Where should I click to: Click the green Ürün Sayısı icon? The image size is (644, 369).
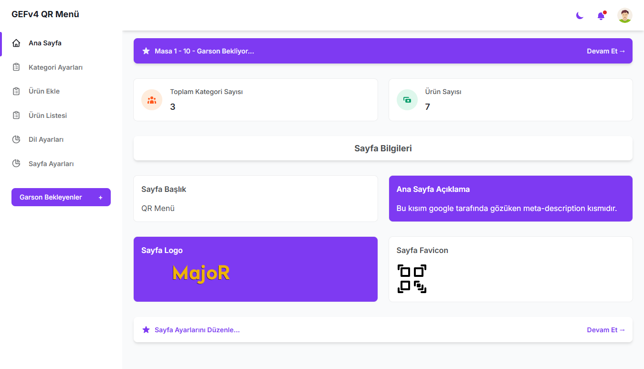tap(407, 100)
